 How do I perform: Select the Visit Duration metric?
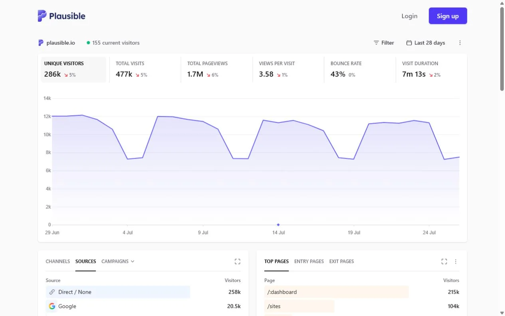431,70
